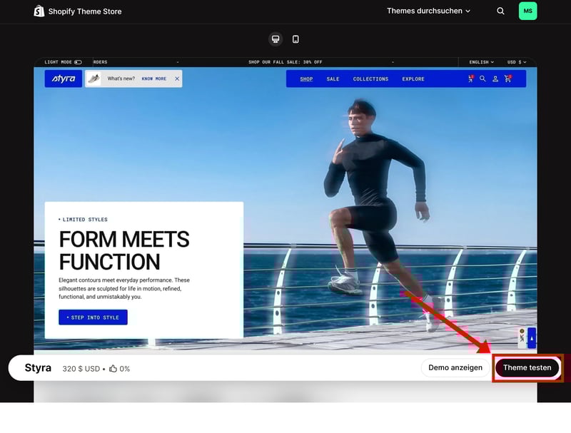Viewport: 571px width, 433px height.
Task: Open the MS account avatar
Action: pyautogui.click(x=527, y=11)
